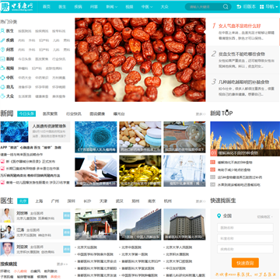Viewport: 280px width, 280px height.
Task: Open the region switch dropdown in doctor finder
Action: 265,217
